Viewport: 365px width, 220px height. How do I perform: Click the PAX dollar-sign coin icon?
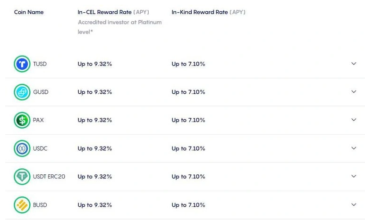pos(22,120)
